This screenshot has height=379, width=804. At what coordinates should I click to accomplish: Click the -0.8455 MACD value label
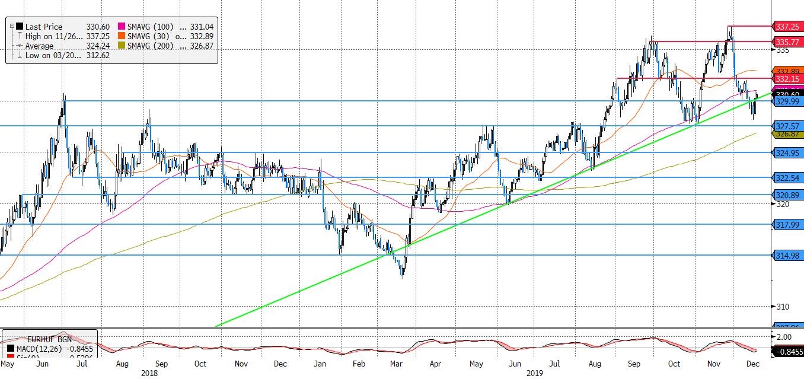(788, 352)
